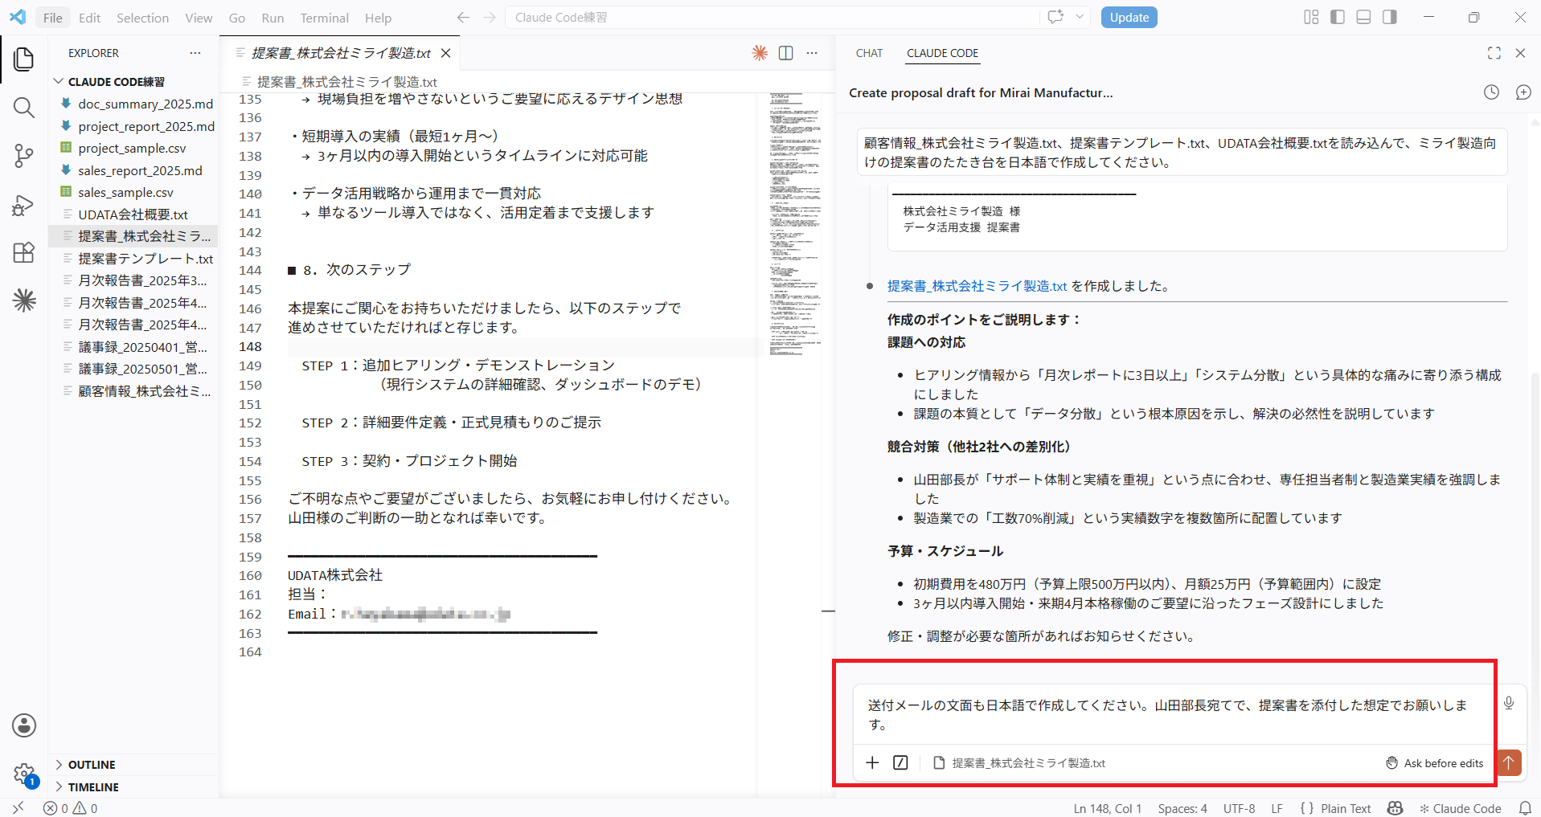Go forward in navigation history
Screen dimensions: 1541x817
pos(490,18)
